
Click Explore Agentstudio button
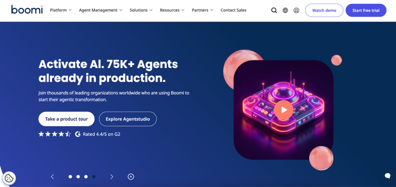pyautogui.click(x=128, y=119)
